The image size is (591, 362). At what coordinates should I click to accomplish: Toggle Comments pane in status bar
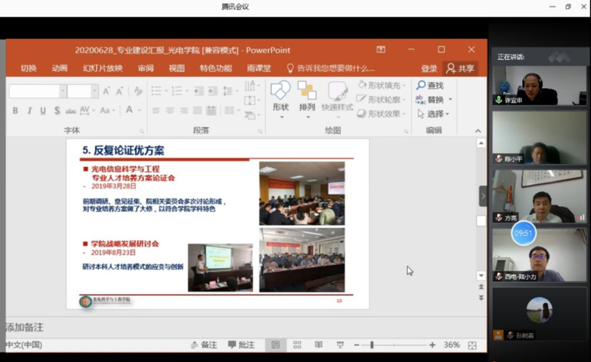[240, 345]
